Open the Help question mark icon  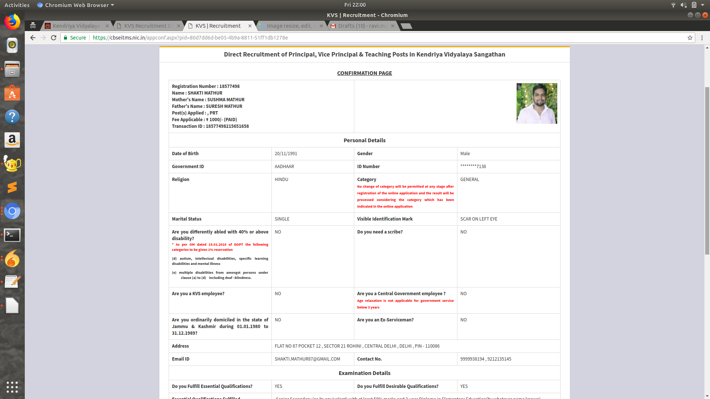12,117
